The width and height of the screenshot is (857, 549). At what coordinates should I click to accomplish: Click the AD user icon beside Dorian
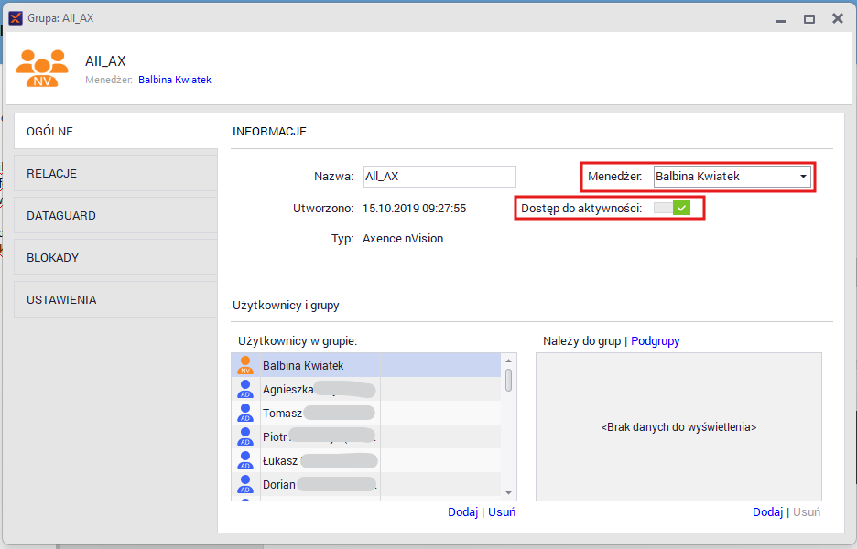[x=244, y=484]
